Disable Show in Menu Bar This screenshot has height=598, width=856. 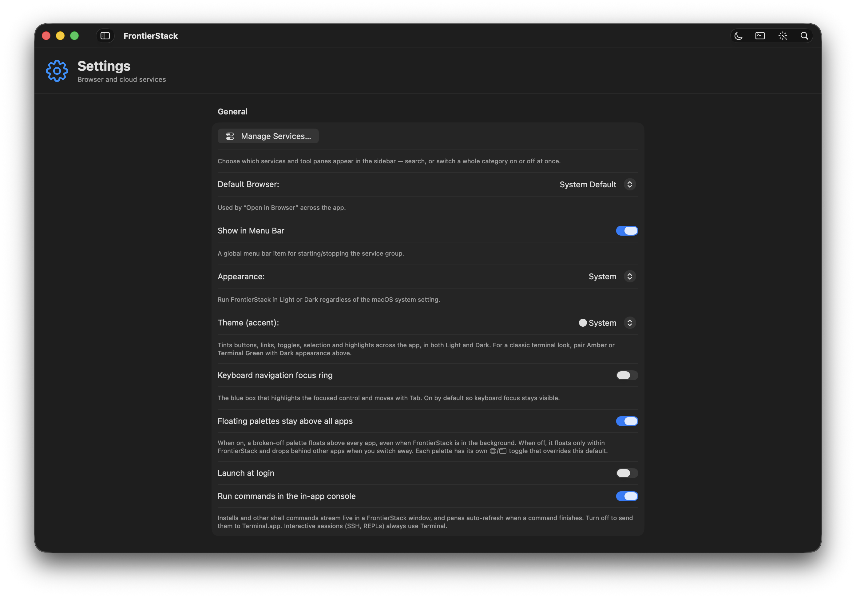coord(627,231)
